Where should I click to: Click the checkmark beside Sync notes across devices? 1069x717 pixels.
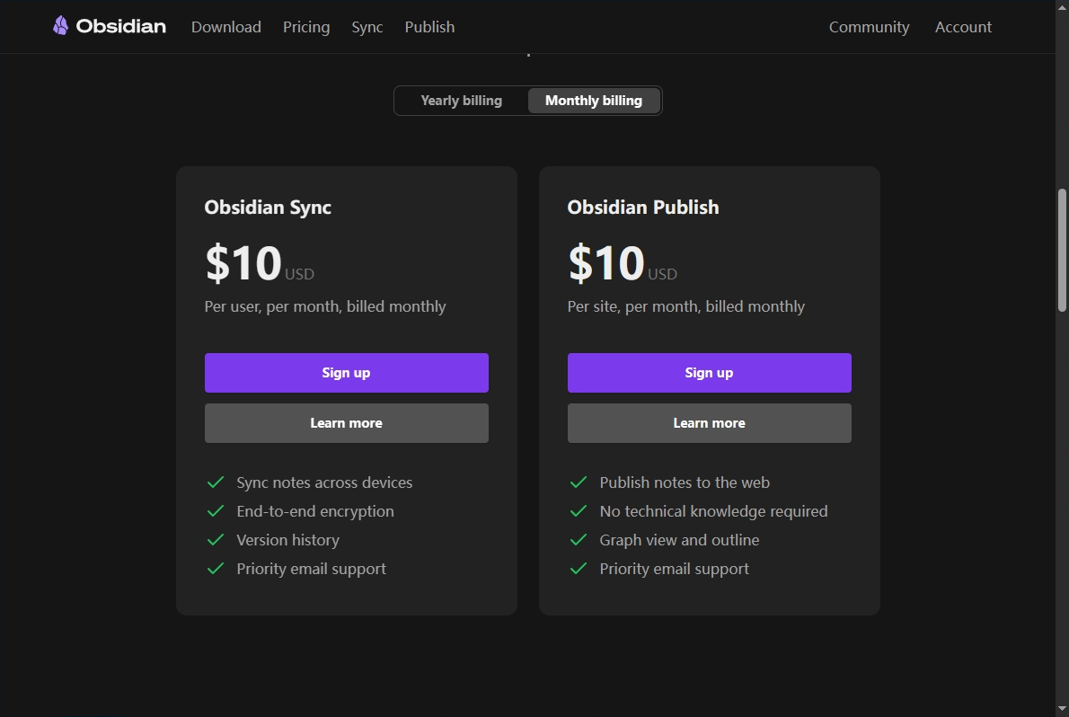216,482
